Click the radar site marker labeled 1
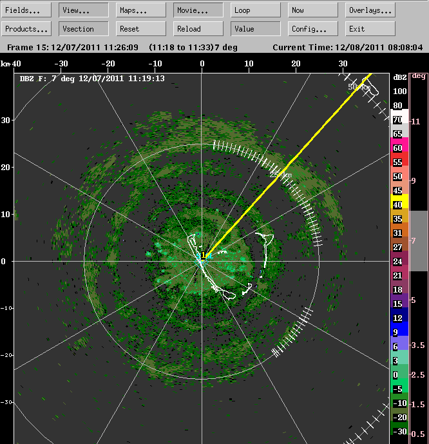 203,255
